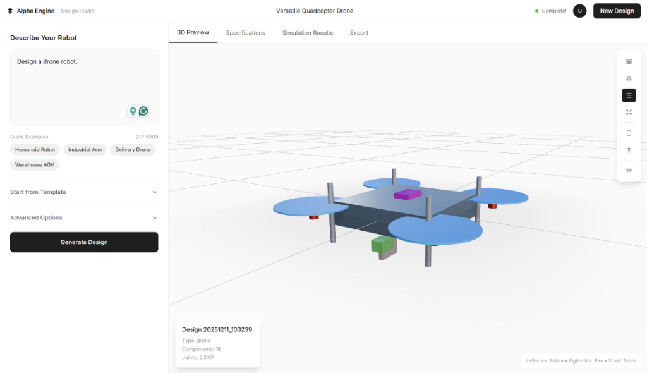The width and height of the screenshot is (647, 373).
Task: Click the active list view icon
Action: (x=629, y=95)
